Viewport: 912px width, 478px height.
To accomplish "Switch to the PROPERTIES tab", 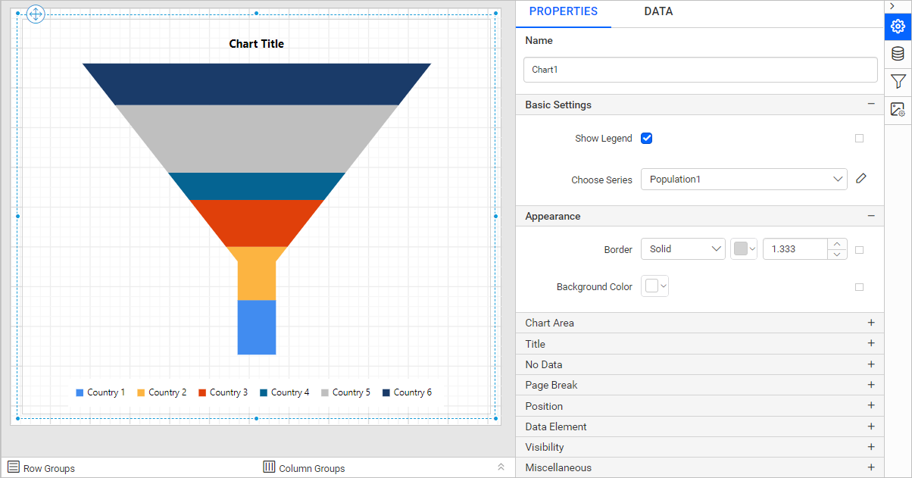I will coord(564,11).
